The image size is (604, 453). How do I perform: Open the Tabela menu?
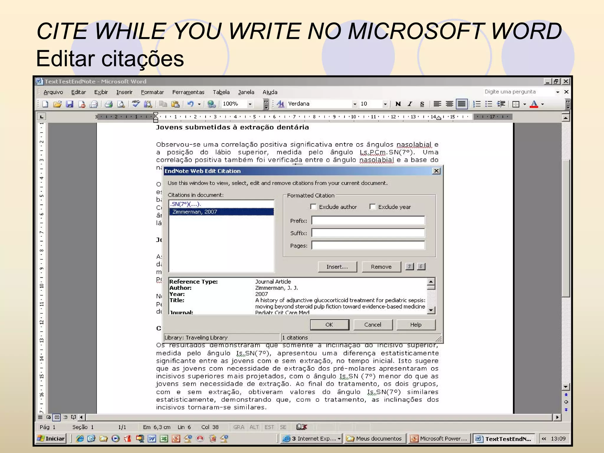[x=221, y=92]
